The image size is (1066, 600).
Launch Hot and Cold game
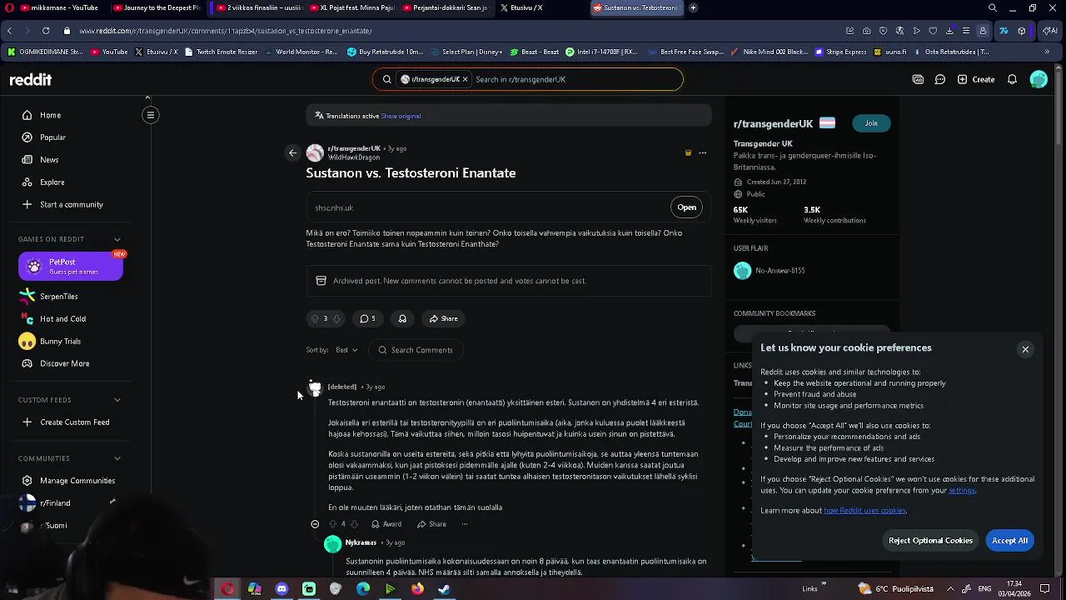coord(62,319)
